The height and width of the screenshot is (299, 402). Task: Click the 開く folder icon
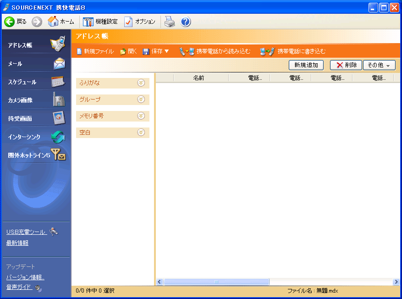click(123, 51)
